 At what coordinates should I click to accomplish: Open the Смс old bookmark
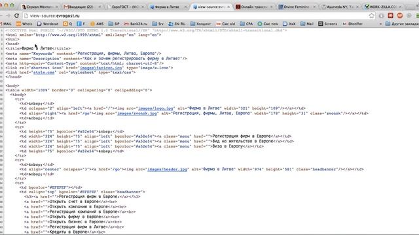click(225, 23)
